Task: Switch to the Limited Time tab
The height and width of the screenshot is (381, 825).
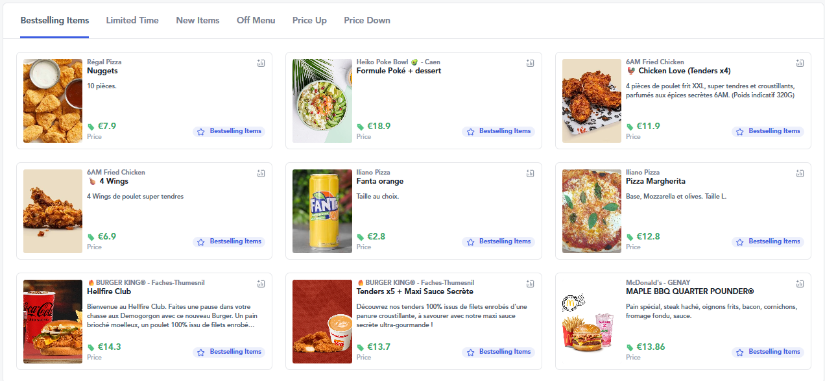Action: pos(132,20)
